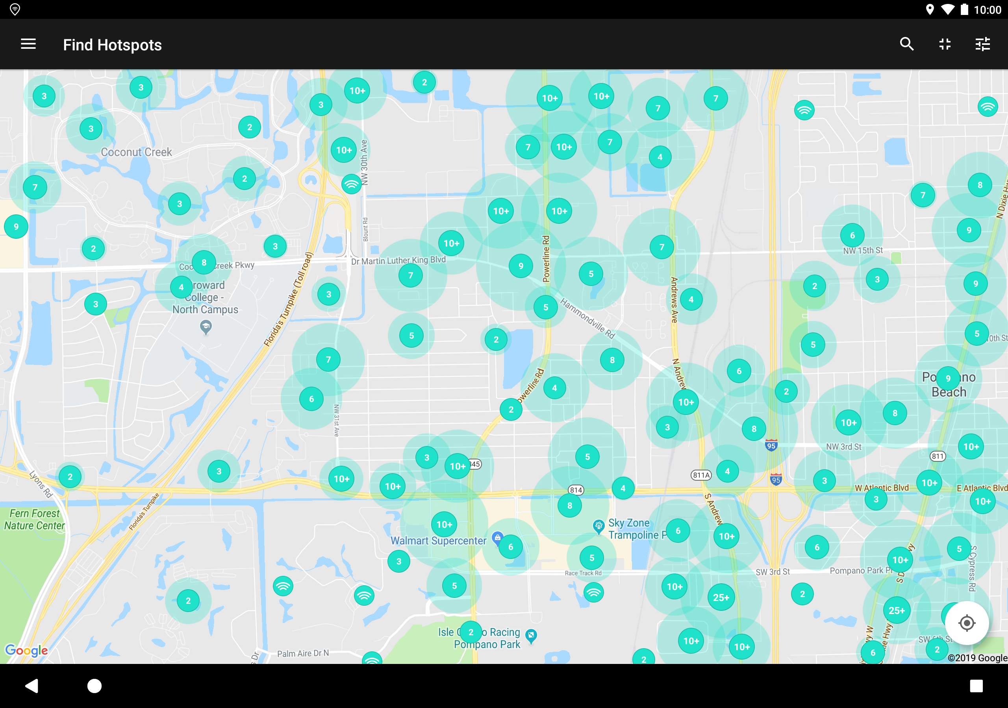Tap cluster 9 over Pompano Beach label
The height and width of the screenshot is (708, 1008).
[x=948, y=378]
